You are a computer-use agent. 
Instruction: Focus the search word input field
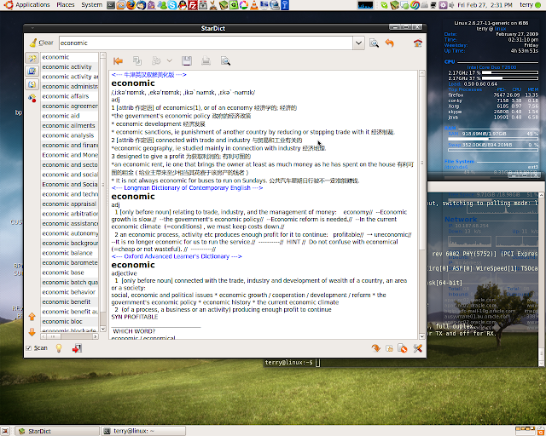tap(206, 43)
